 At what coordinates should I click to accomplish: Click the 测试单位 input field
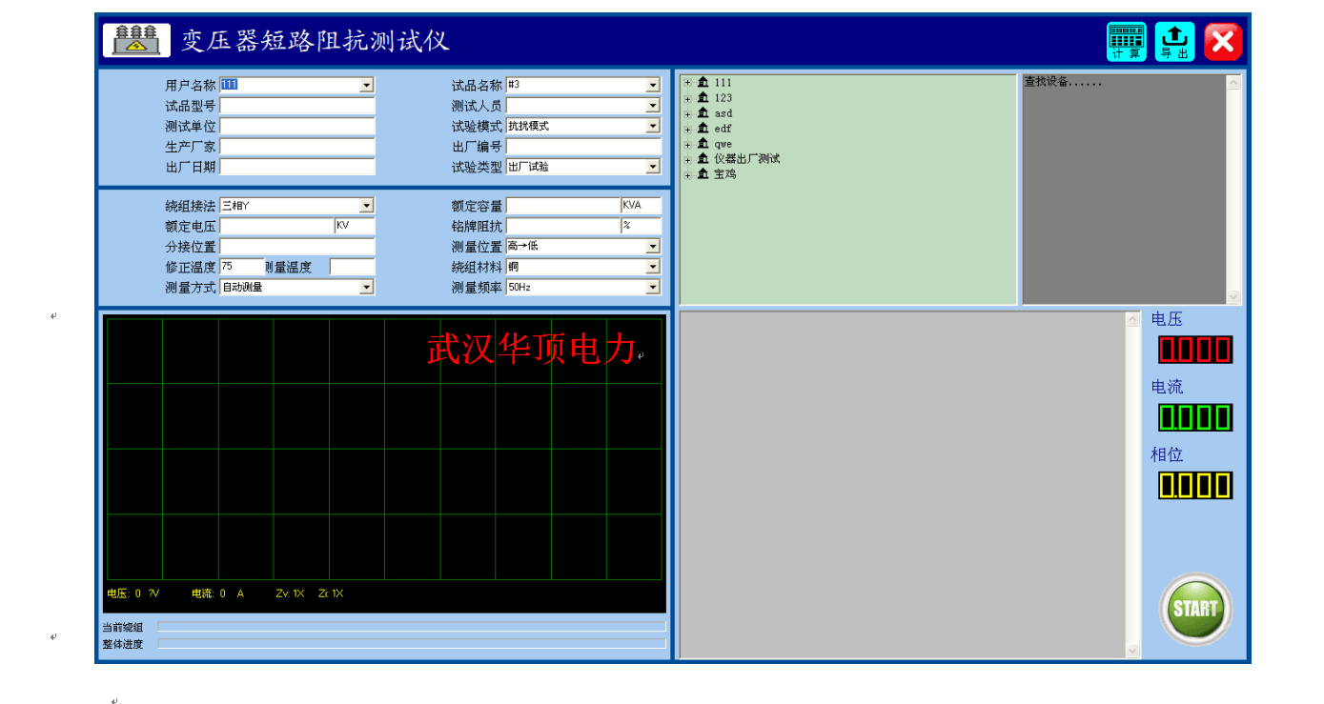(x=297, y=126)
